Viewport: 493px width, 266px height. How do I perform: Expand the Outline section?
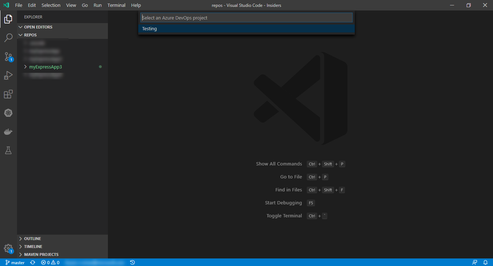point(62,239)
